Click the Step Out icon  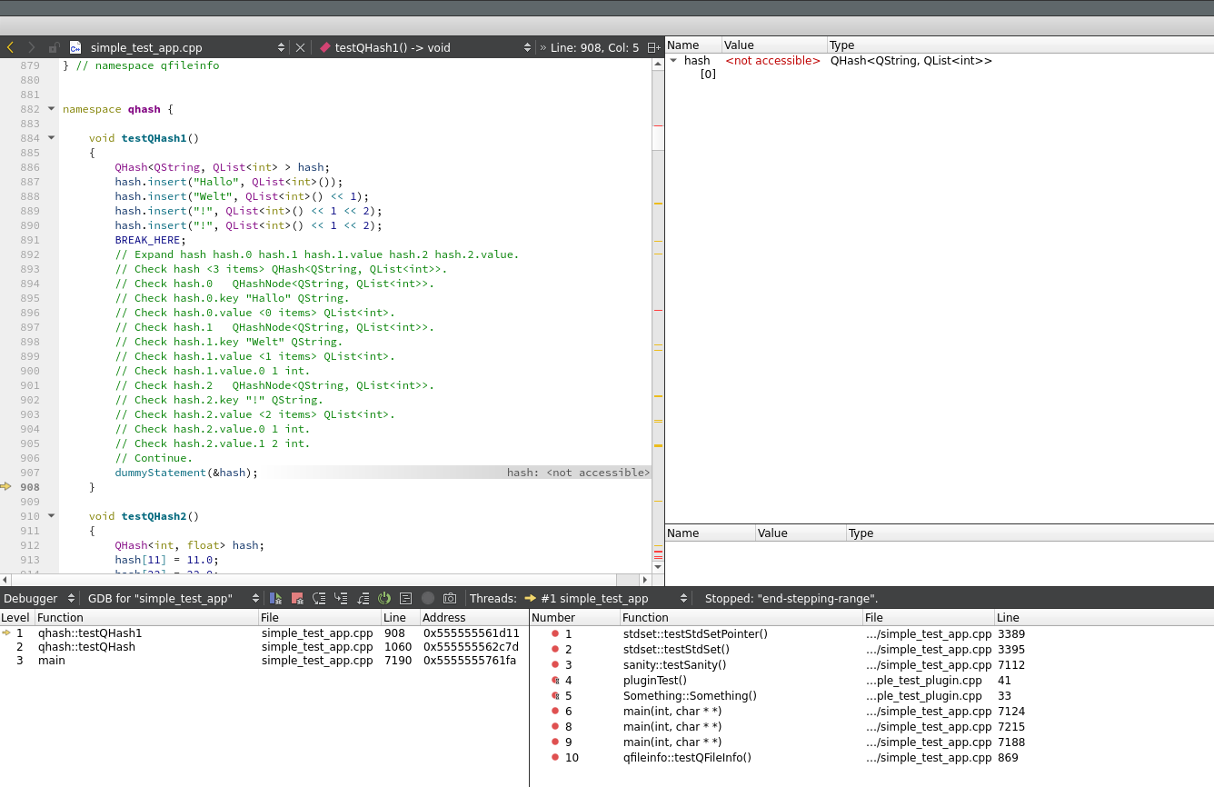click(363, 598)
